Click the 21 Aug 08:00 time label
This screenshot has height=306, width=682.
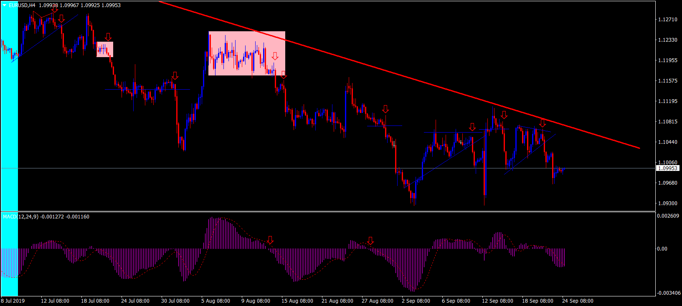point(337,301)
